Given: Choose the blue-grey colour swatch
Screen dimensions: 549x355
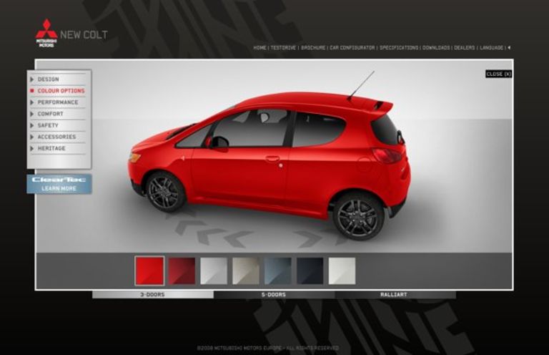Looking at the screenshot, I should tap(277, 271).
